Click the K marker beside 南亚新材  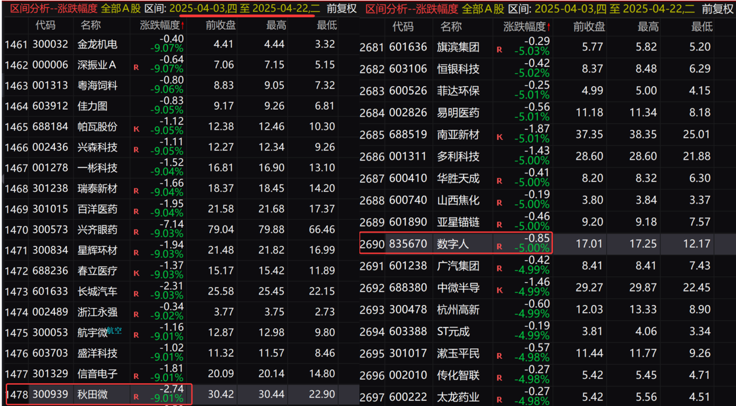pyautogui.click(x=500, y=137)
